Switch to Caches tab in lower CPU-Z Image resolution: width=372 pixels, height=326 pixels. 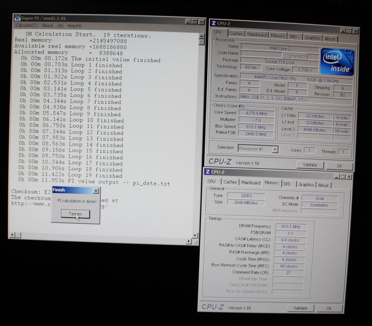click(x=230, y=182)
